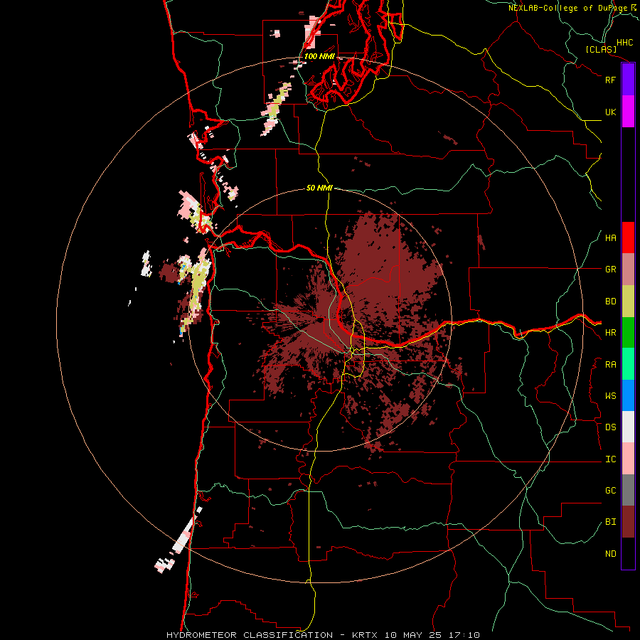Click the dark red BI legend swatch
Viewport: 640px width, 640px height.
628,522
